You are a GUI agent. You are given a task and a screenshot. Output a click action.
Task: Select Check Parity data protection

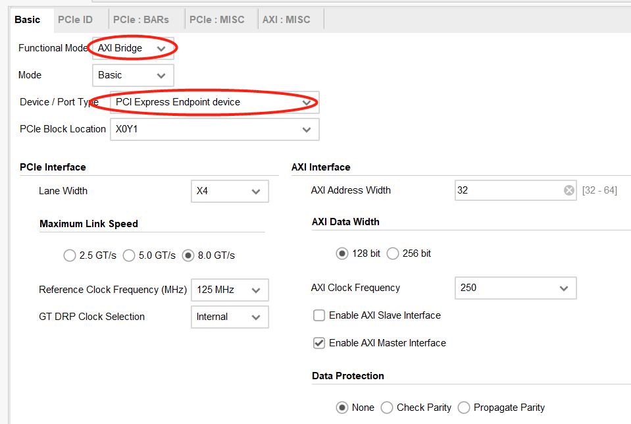click(387, 408)
